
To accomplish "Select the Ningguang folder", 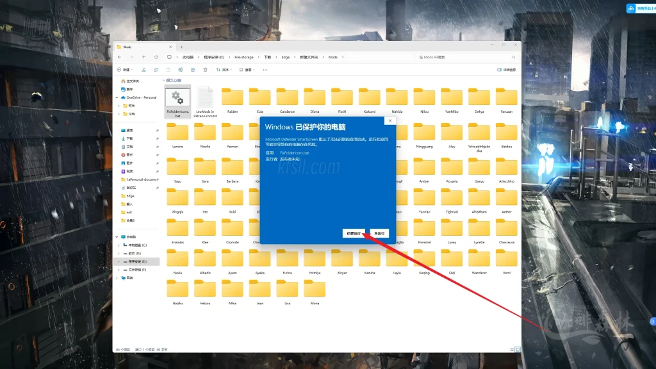I will 424,135.
